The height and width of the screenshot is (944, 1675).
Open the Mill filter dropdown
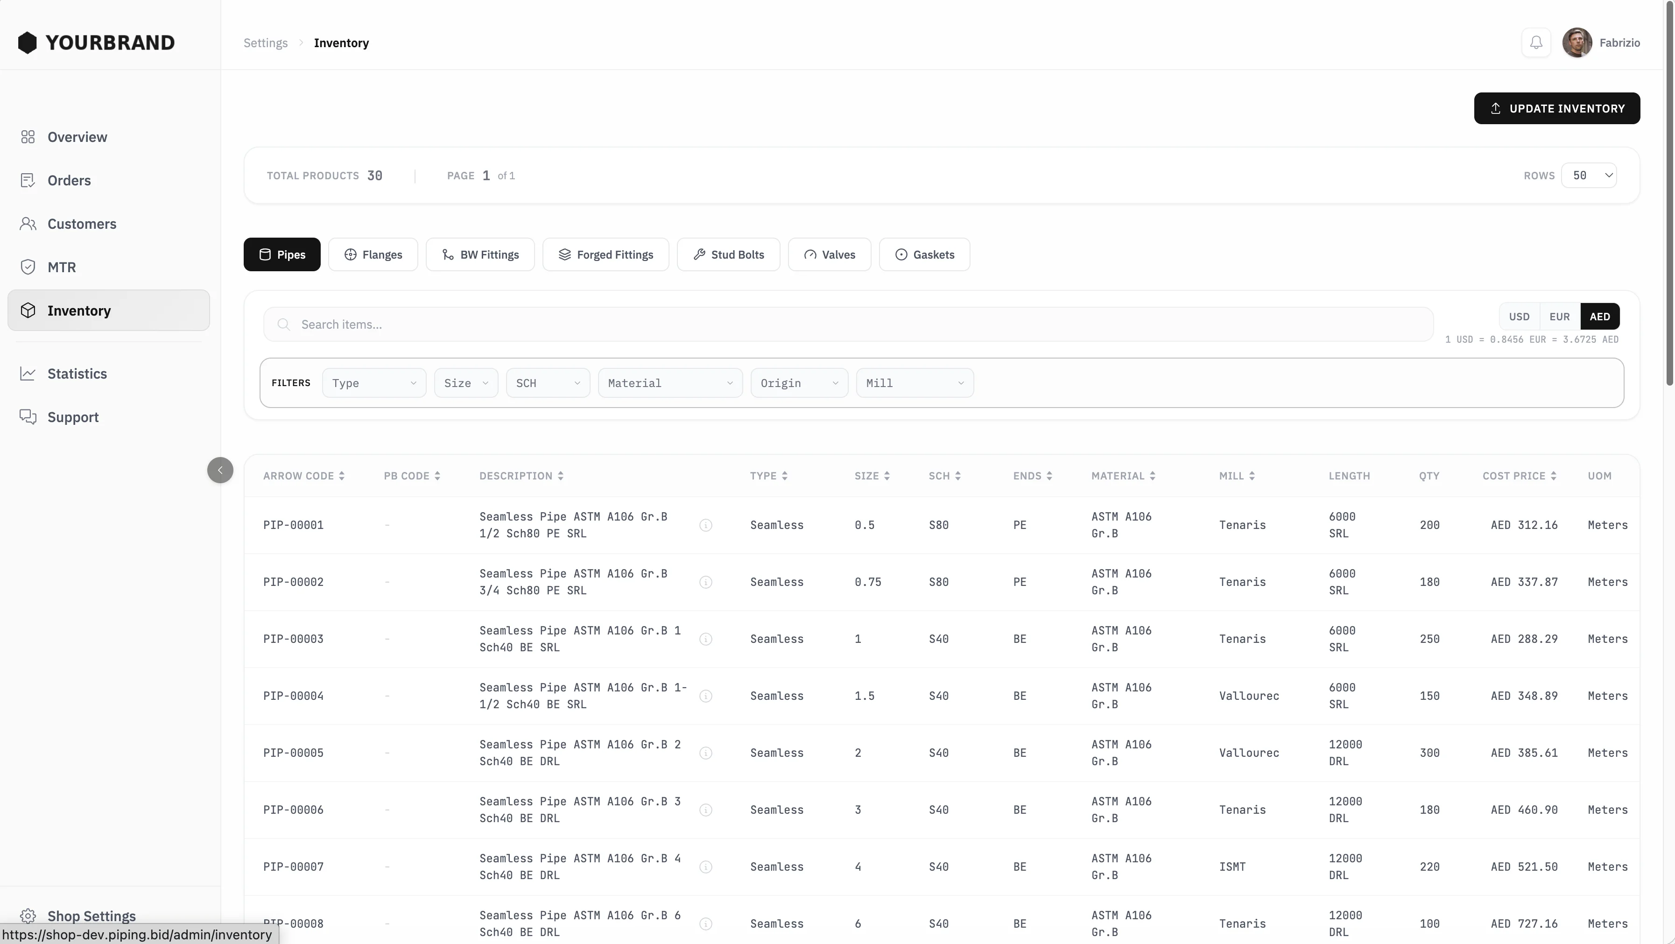914,383
